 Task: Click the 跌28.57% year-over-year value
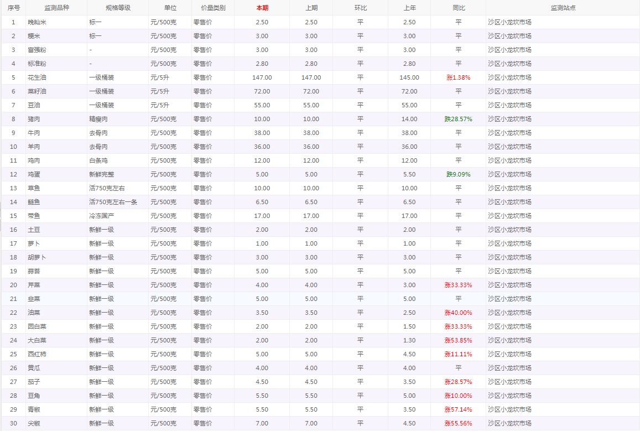(x=458, y=119)
